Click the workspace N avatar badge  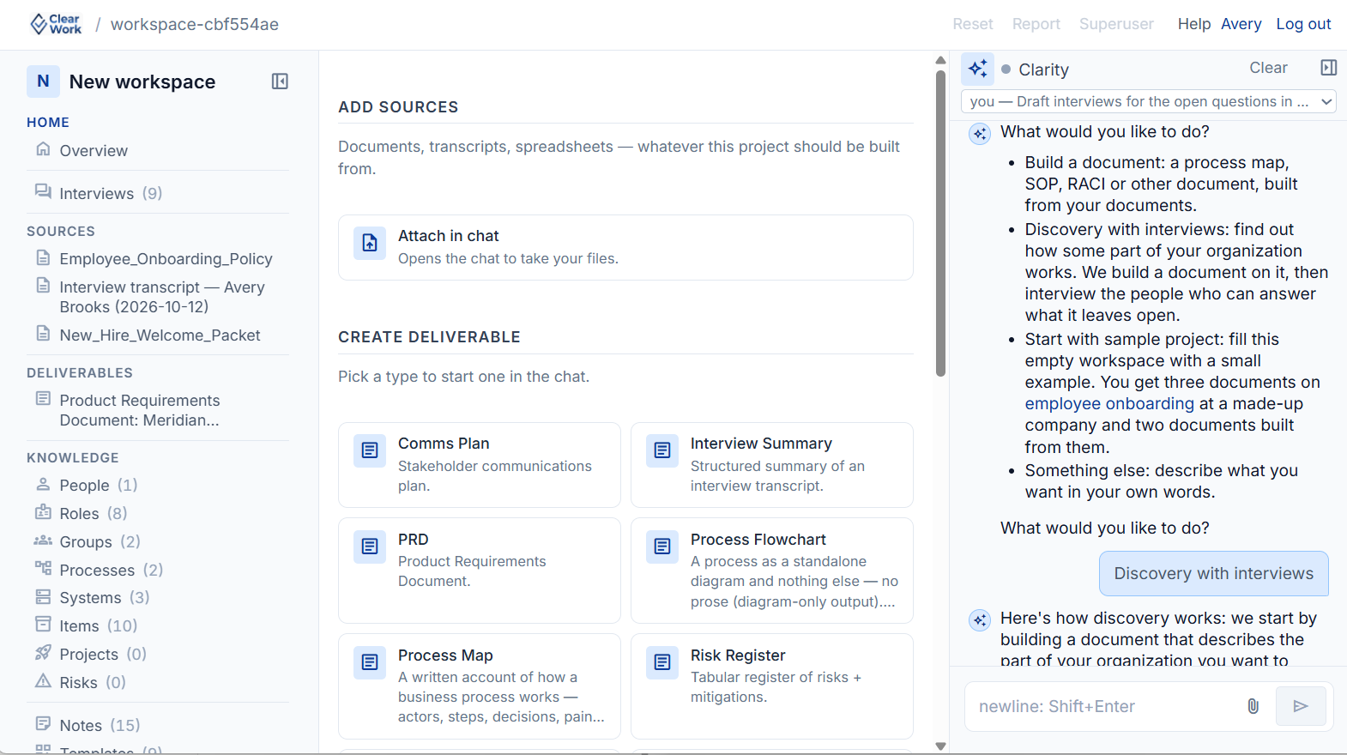coord(43,82)
